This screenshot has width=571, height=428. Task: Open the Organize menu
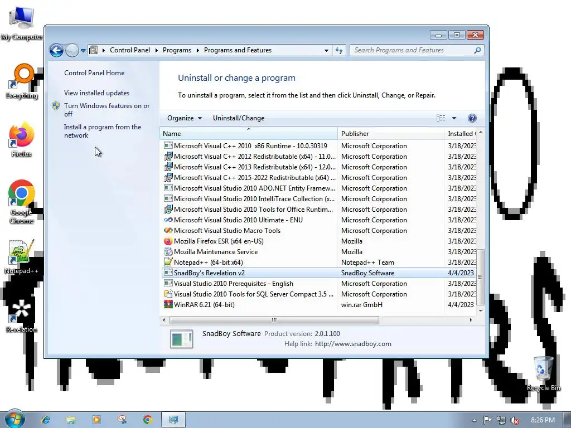(184, 118)
